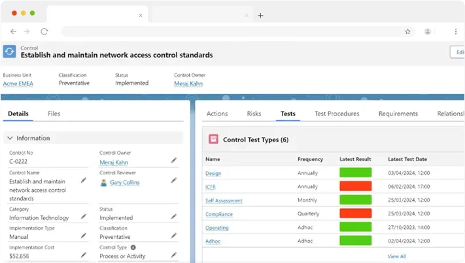Open browser three-dot menu
This screenshot has width=465, height=263.
(x=455, y=31)
